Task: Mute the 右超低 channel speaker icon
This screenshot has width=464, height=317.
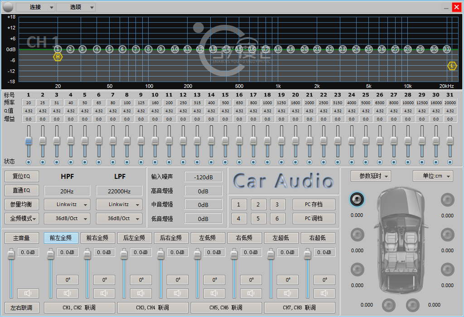Action: [324, 293]
